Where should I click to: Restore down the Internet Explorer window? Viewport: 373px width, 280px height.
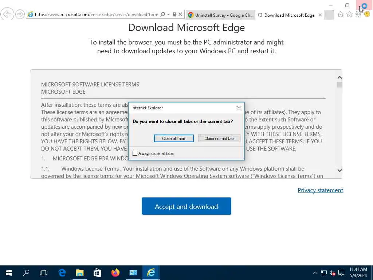pos(347,5)
